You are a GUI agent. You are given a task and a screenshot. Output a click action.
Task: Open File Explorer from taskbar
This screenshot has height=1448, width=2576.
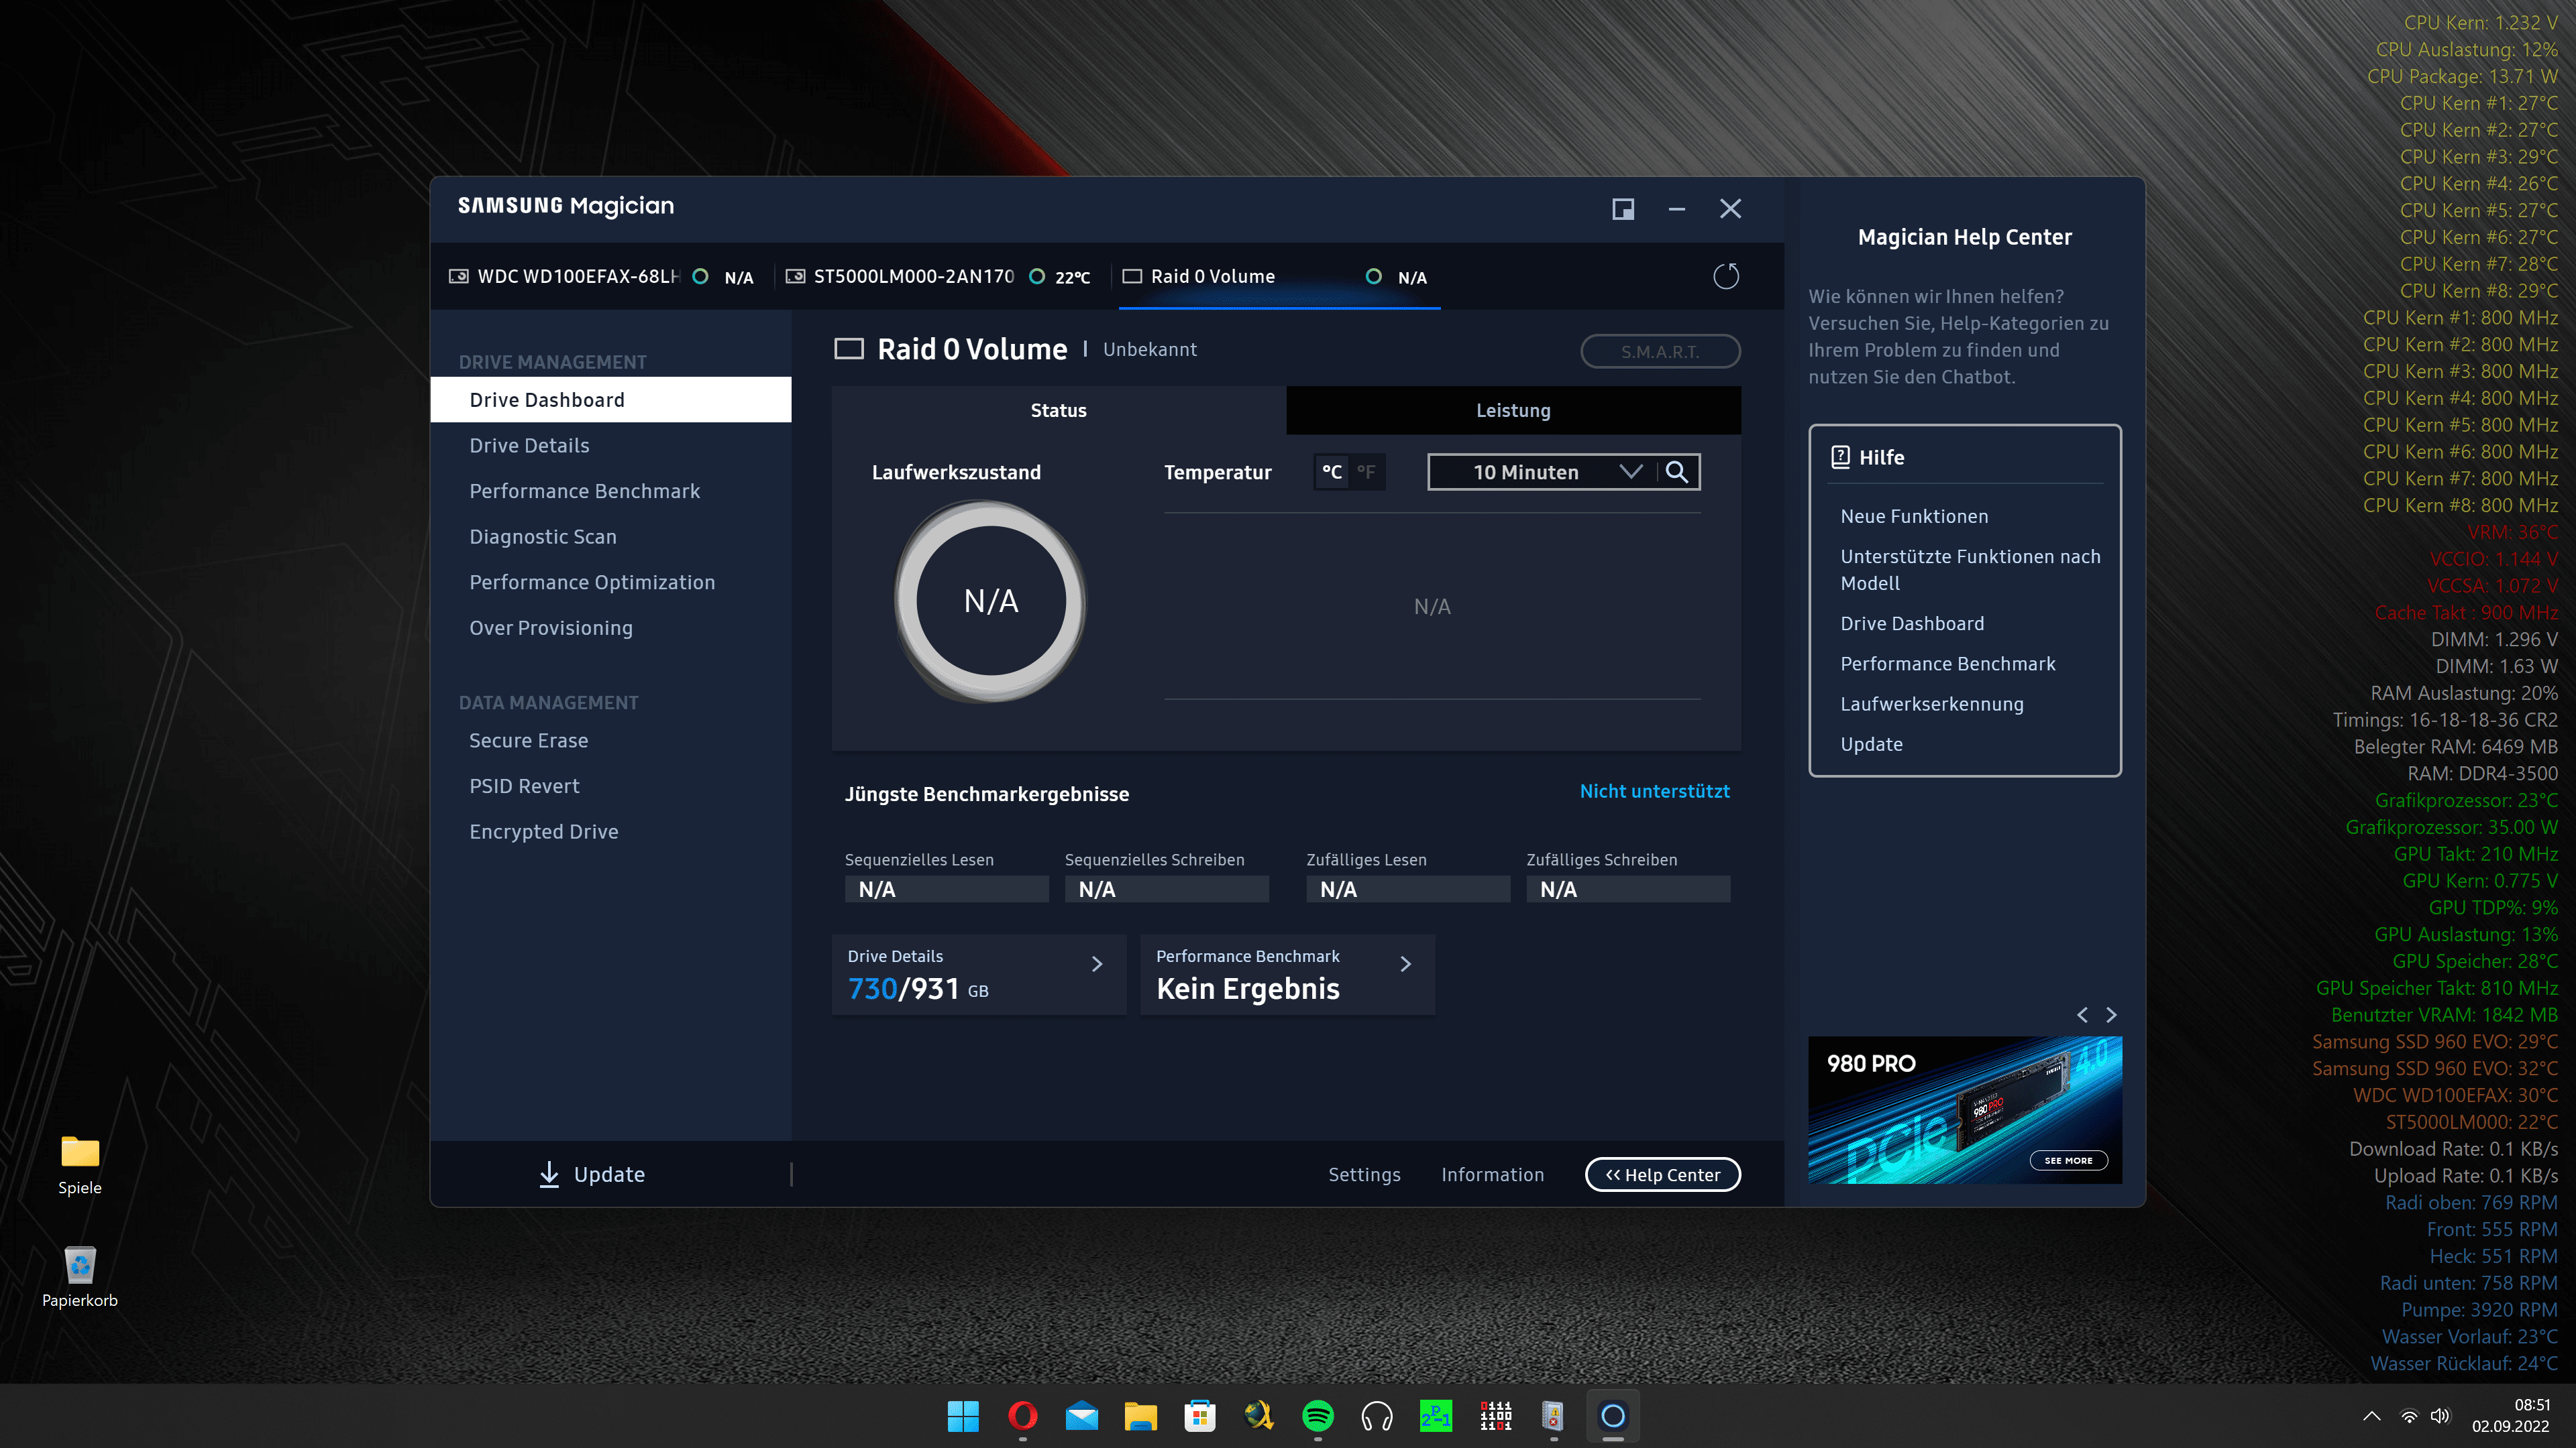coord(1140,1416)
